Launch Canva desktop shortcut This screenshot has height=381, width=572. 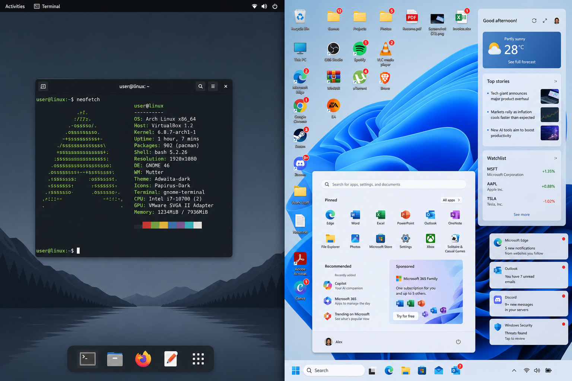pyautogui.click(x=300, y=290)
